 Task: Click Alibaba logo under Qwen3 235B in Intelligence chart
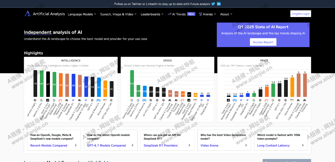61,100
